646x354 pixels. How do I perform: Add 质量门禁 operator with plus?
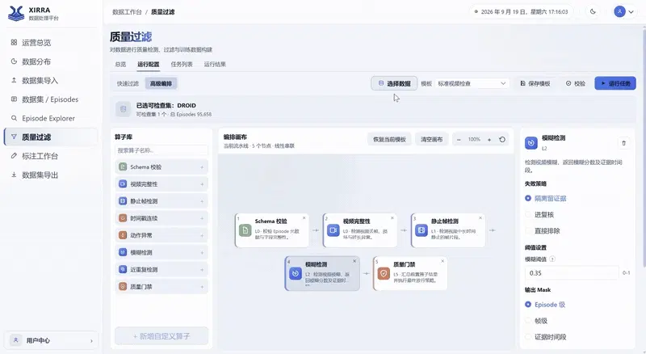click(202, 287)
